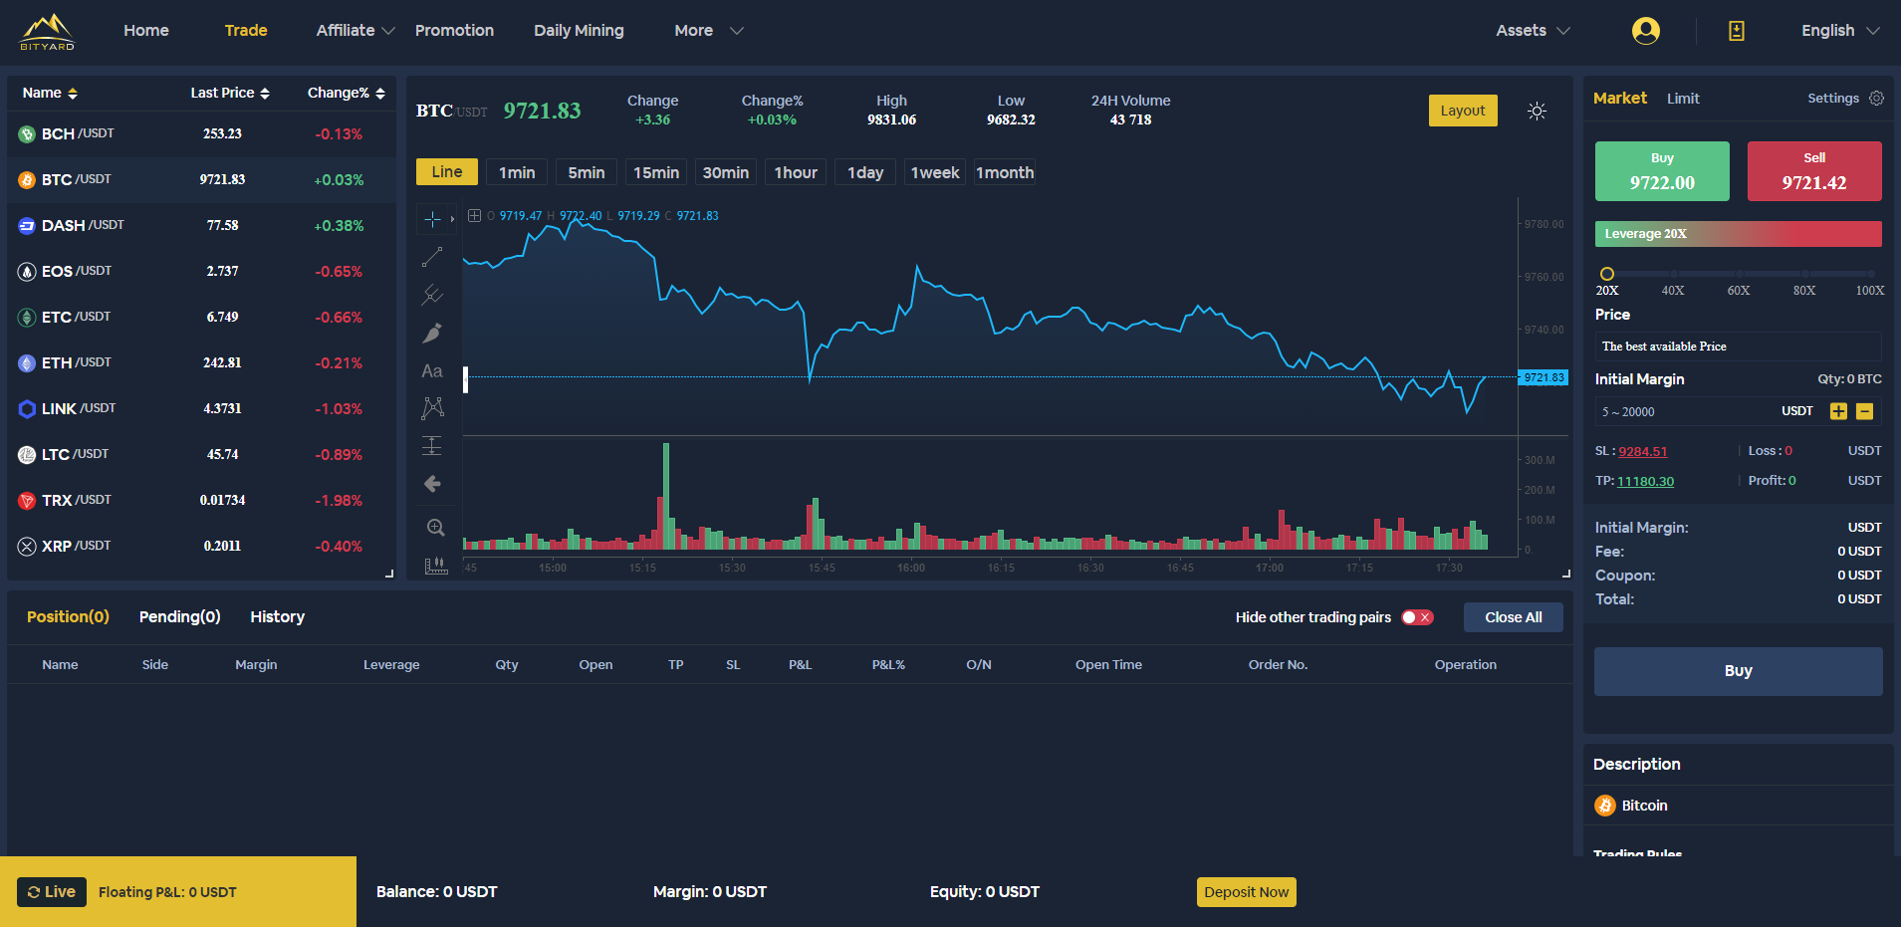Click the yellow Layout button

tap(1463, 111)
